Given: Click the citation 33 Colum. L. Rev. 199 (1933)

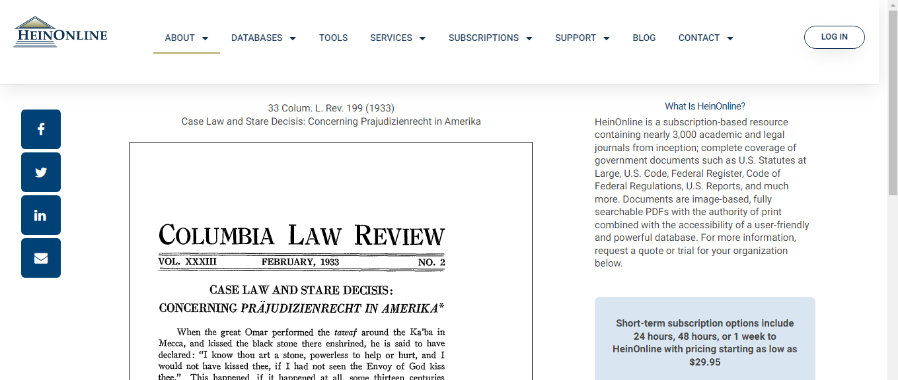Looking at the screenshot, I should coord(331,108).
